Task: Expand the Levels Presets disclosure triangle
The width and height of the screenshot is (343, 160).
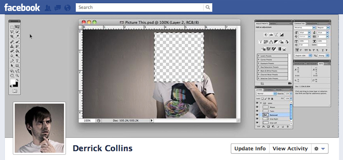Action: pyautogui.click(x=259, y=56)
